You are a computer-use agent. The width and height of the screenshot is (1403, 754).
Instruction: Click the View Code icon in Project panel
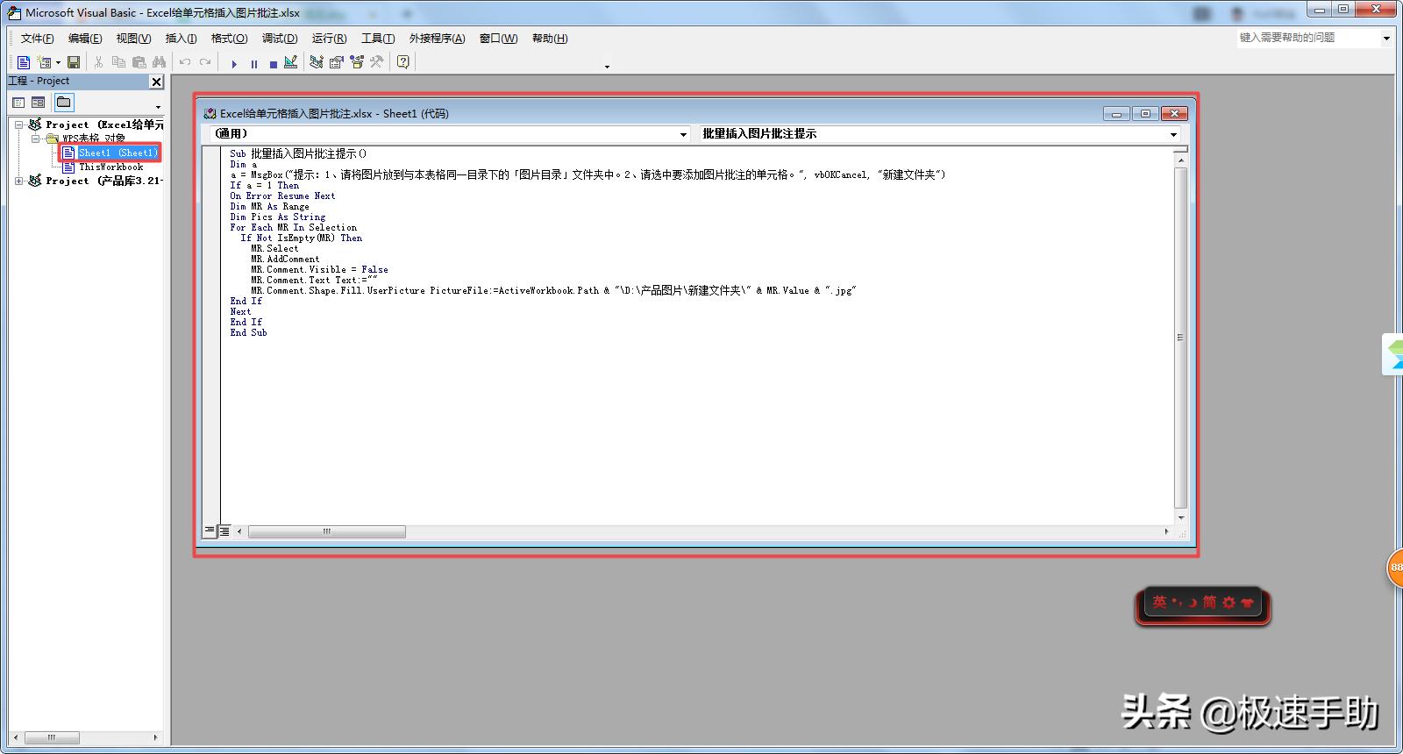point(18,103)
